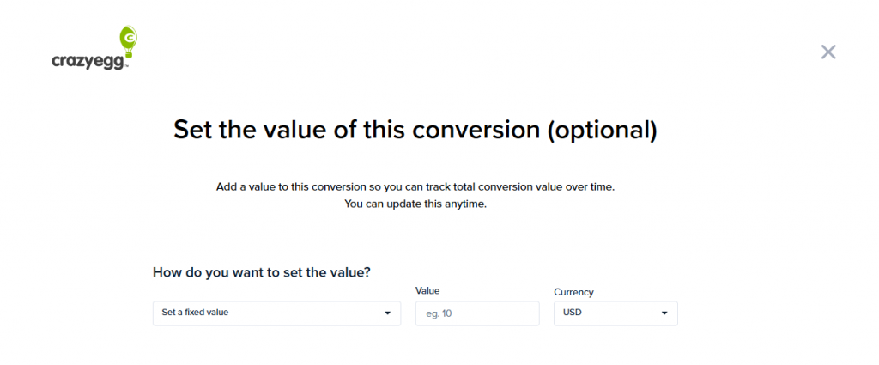Click the "Set a fixed value" option text
879x365 pixels.
click(195, 313)
